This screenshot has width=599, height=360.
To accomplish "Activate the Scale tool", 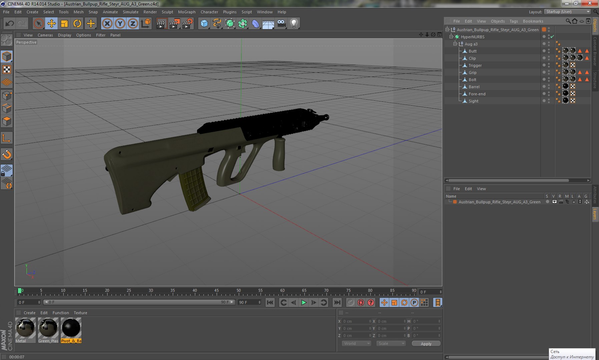I will [64, 23].
